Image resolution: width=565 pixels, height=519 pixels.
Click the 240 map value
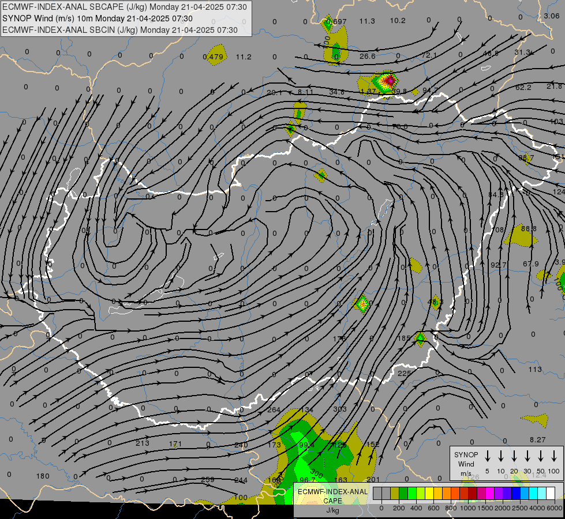[241, 445]
